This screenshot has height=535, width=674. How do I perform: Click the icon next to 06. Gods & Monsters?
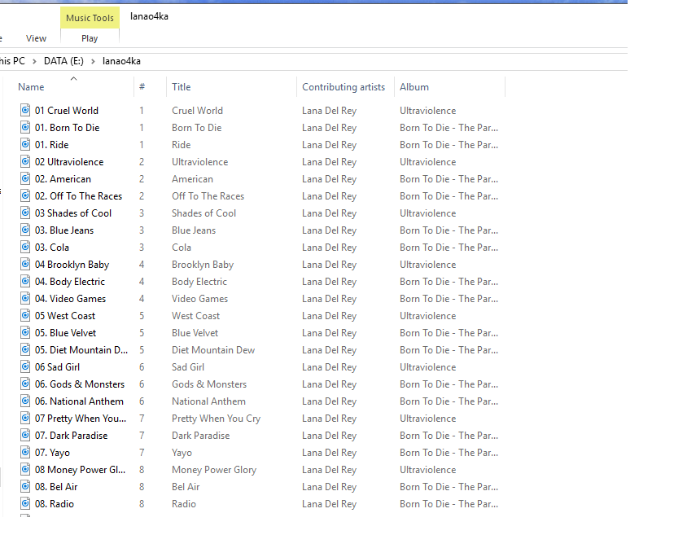[x=25, y=384]
